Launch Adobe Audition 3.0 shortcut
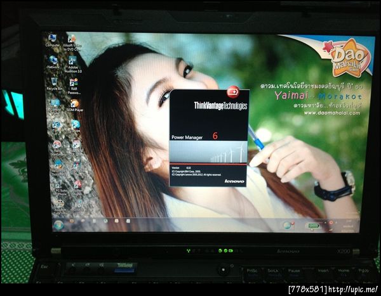The height and width of the screenshot is (296, 381). click(73, 65)
